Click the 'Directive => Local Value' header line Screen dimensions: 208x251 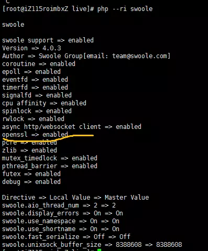(75, 198)
